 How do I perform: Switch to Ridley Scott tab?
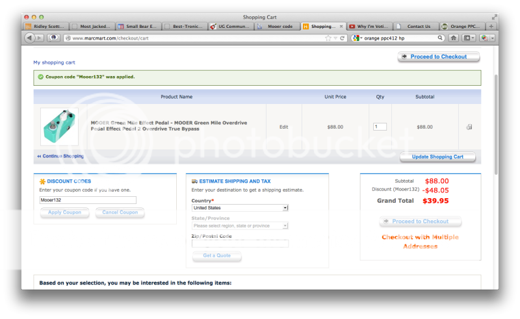(46, 26)
